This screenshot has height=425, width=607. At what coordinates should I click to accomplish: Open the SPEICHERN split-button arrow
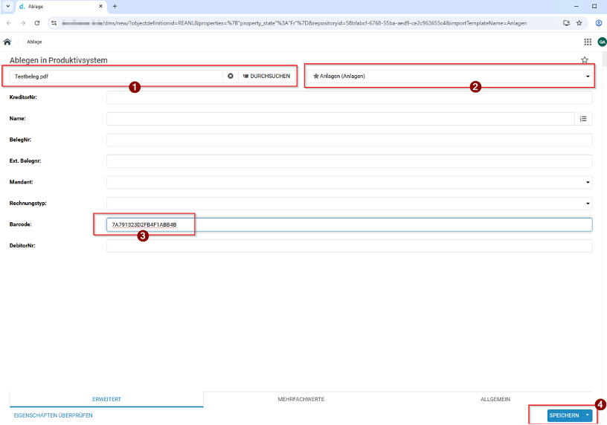tap(587, 415)
